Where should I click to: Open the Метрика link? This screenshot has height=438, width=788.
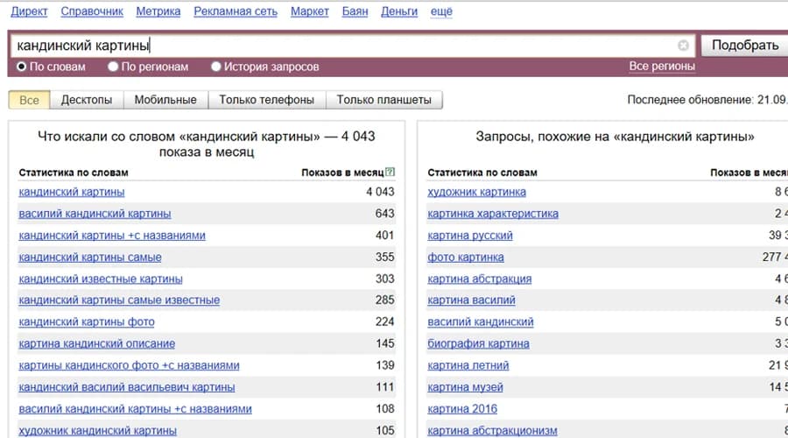tap(158, 11)
